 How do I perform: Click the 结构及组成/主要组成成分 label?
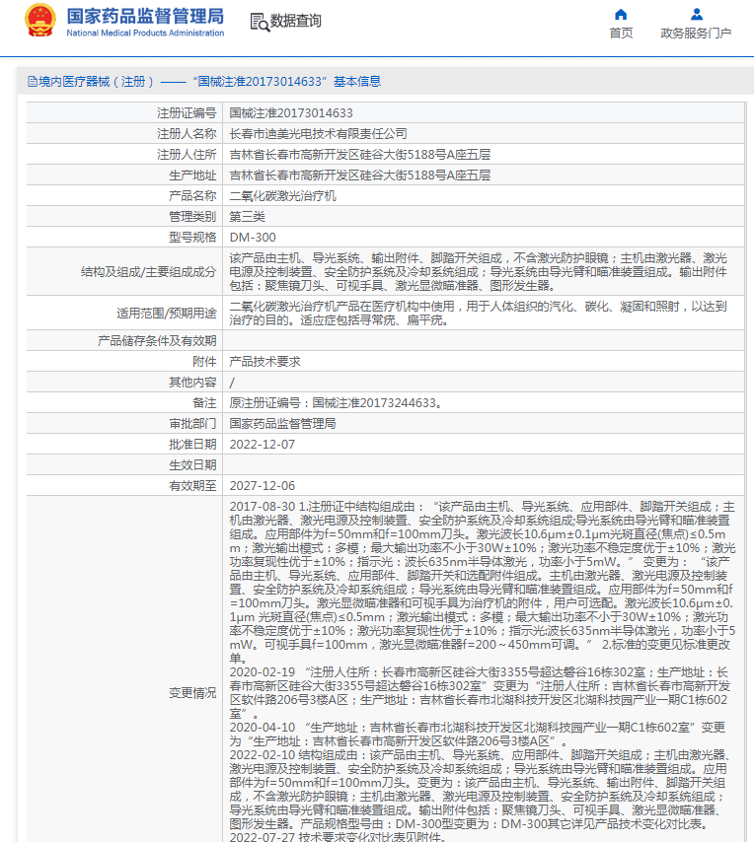coord(149,272)
